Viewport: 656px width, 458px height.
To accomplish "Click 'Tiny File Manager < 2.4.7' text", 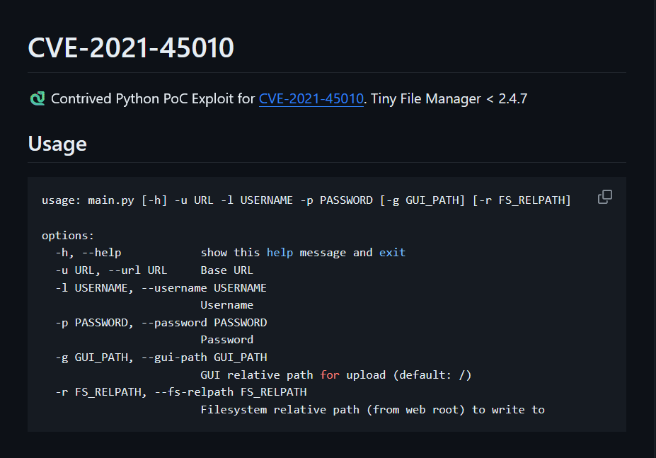I will coord(449,99).
